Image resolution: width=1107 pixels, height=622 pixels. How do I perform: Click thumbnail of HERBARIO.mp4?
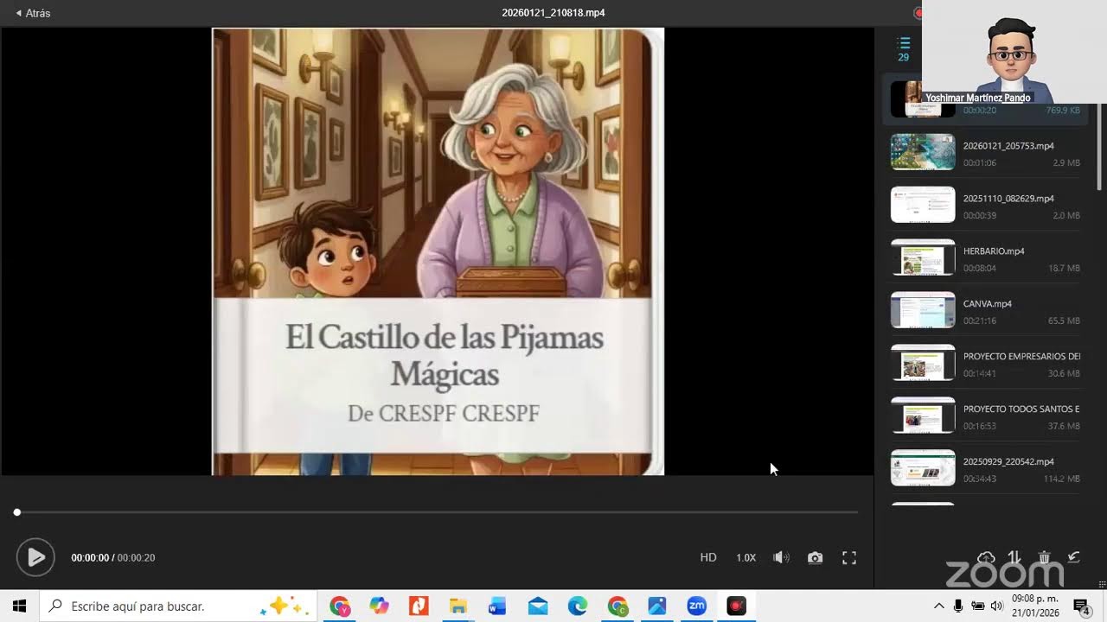point(923,257)
